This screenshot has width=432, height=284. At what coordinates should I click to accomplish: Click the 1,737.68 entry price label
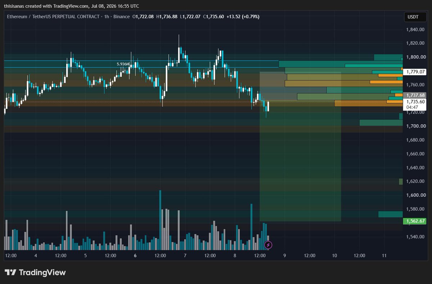[416, 95]
